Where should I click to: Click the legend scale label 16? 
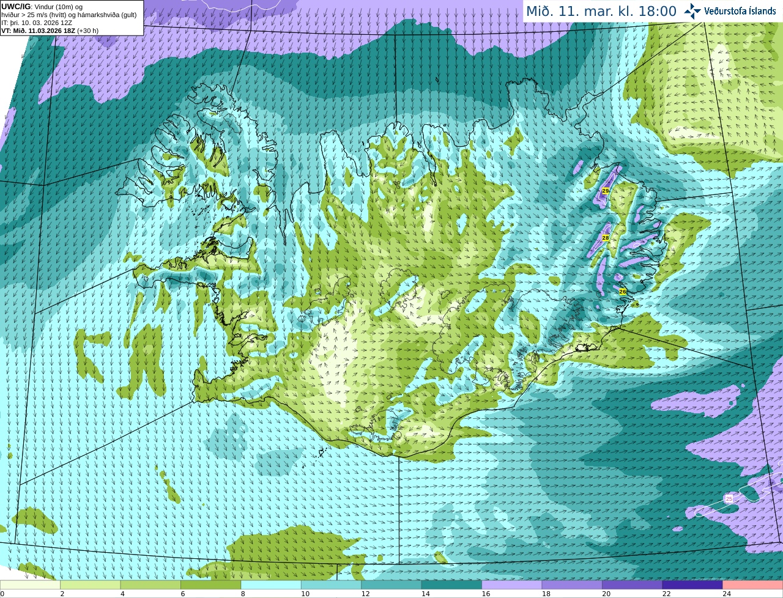(x=486, y=594)
